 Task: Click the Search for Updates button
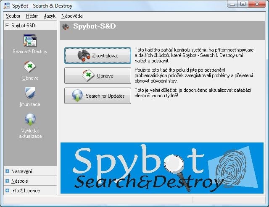(x=98, y=96)
